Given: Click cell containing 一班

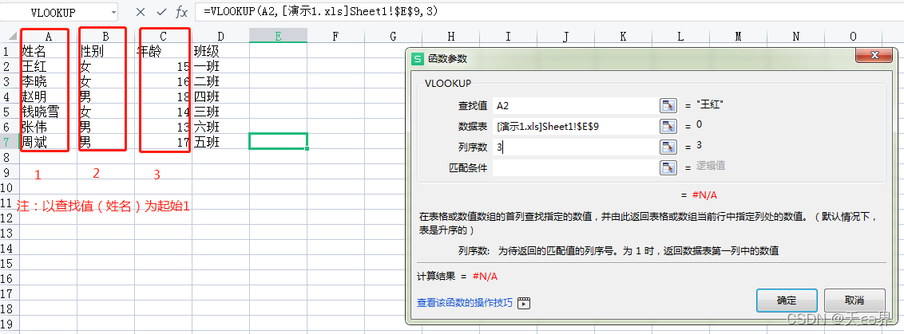Looking at the screenshot, I should click(221, 66).
